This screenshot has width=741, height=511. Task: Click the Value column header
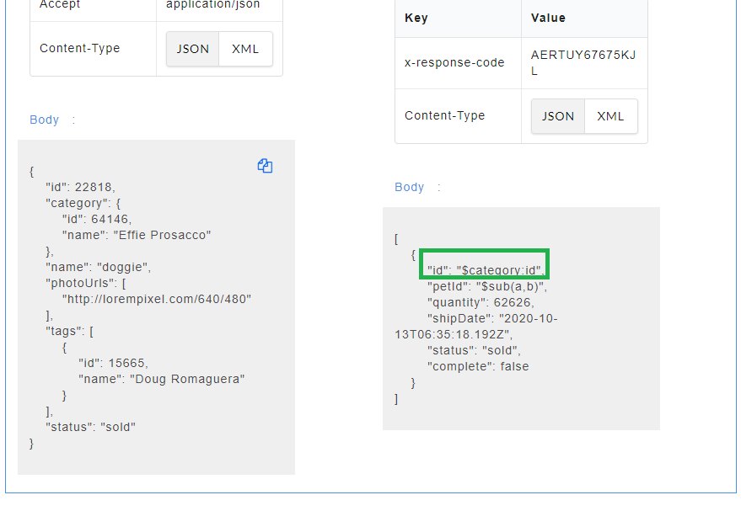point(549,18)
